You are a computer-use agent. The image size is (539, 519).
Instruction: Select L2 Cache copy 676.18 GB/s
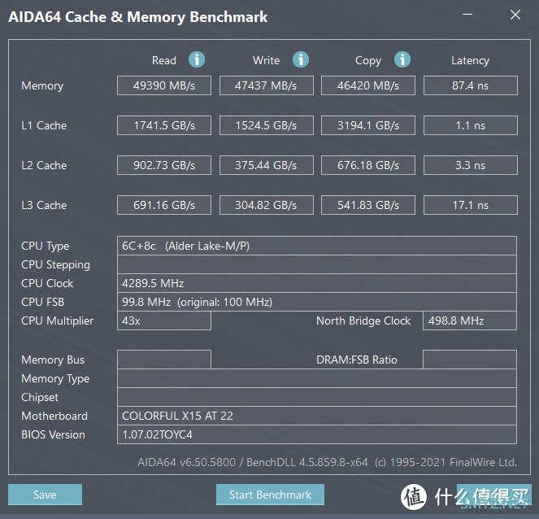coord(368,165)
